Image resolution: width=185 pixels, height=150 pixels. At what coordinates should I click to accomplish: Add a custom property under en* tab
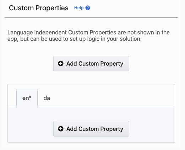pyautogui.click(x=91, y=129)
